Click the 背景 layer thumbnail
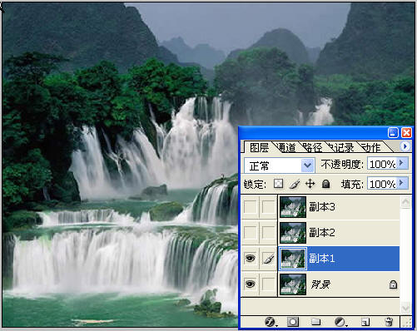Image resolution: width=417 pixels, height=331 pixels. coord(293,284)
